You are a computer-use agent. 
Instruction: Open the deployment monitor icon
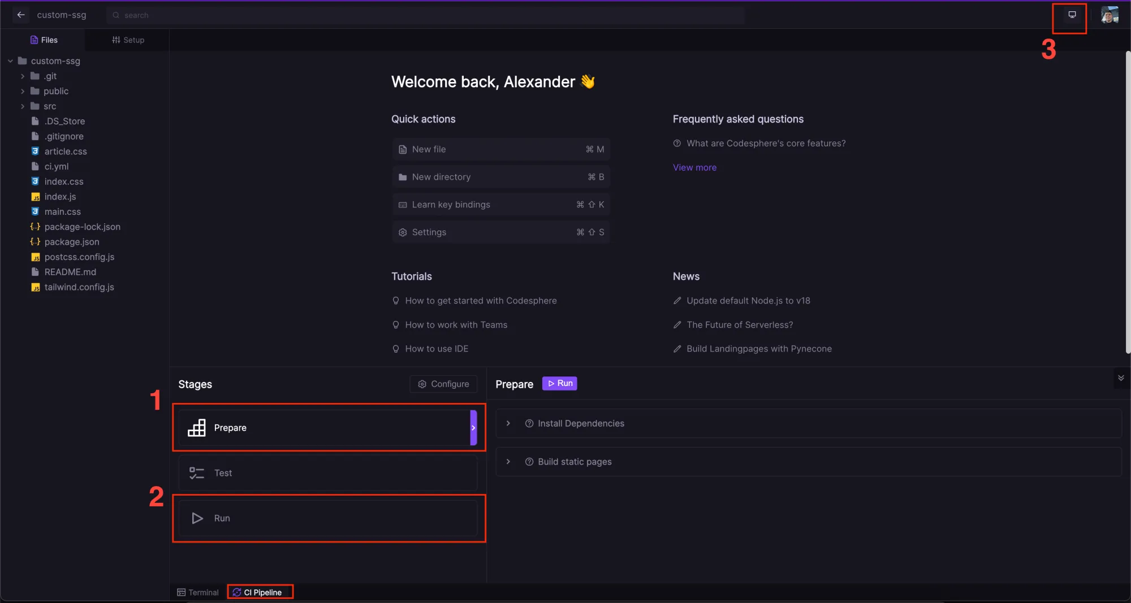[1072, 15]
